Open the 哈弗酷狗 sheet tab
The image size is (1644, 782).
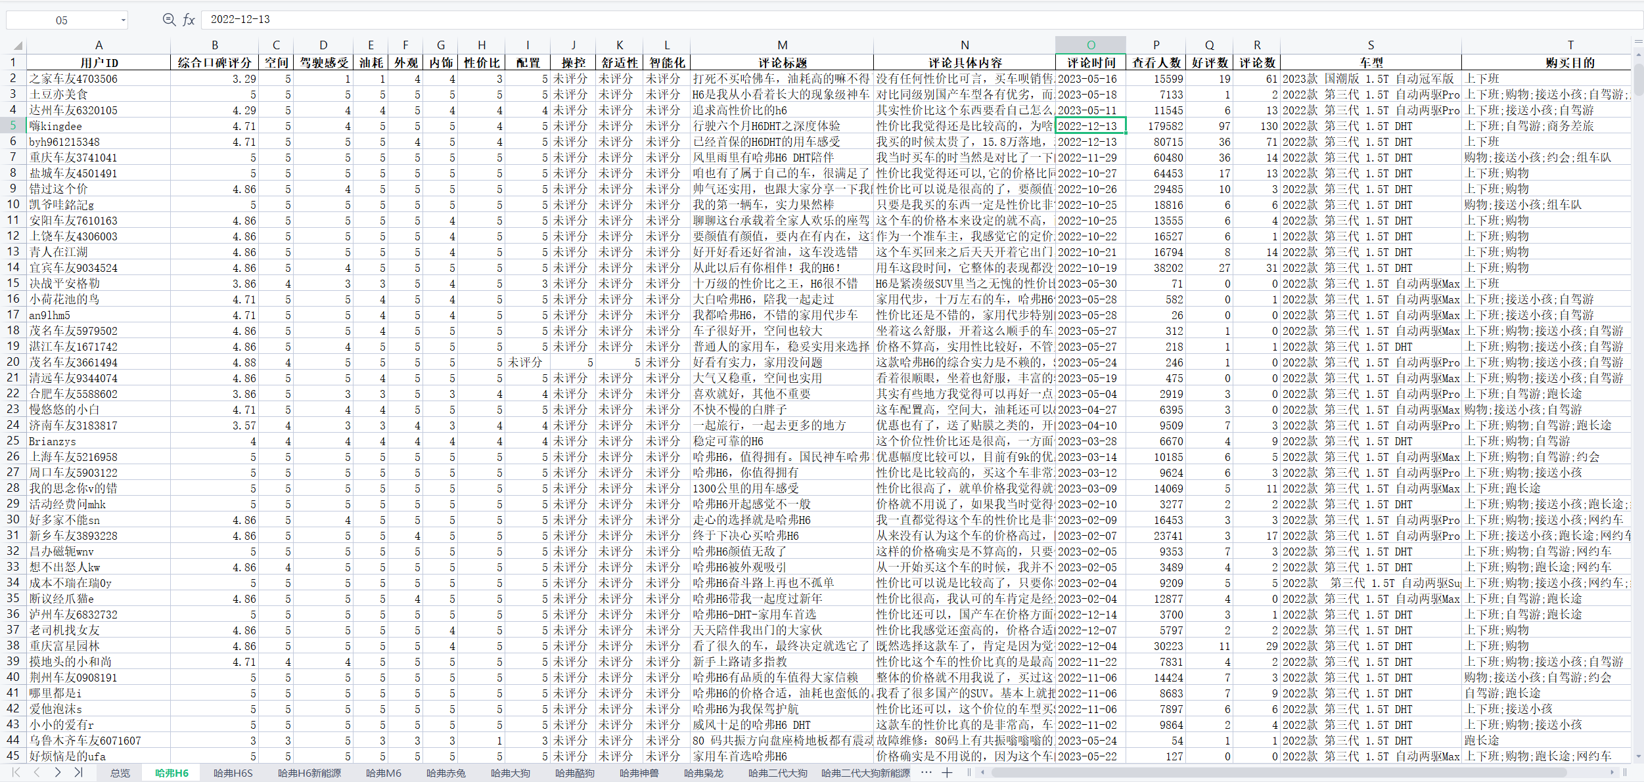(575, 773)
